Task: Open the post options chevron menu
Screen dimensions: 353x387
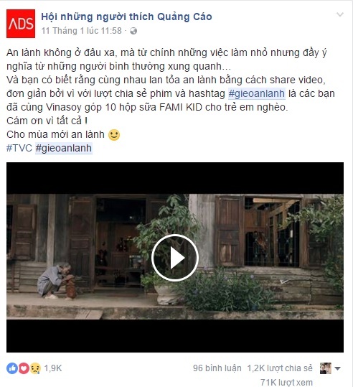Action: pos(340,15)
